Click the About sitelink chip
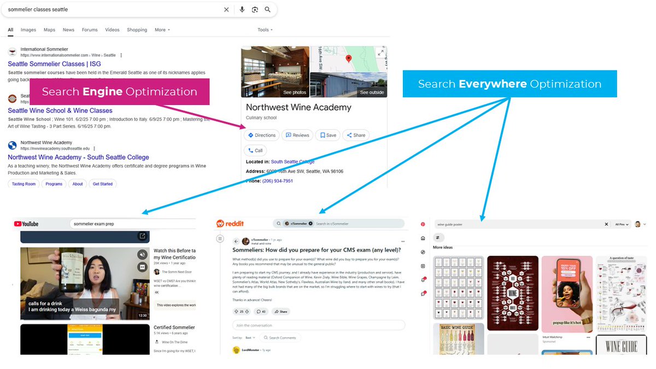Screen dimensions: 656x369 (78, 184)
